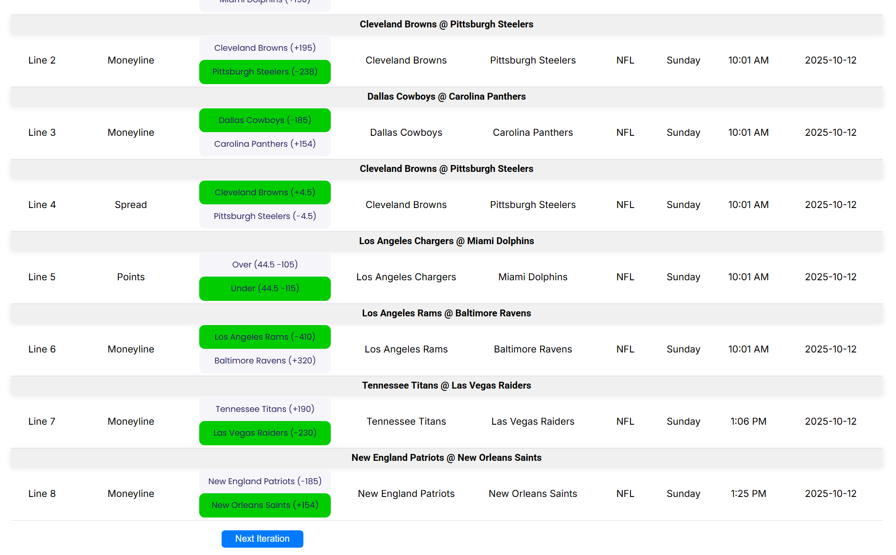
Task: Select the Cleveland Browns (+195) moneyline option
Action: point(265,48)
